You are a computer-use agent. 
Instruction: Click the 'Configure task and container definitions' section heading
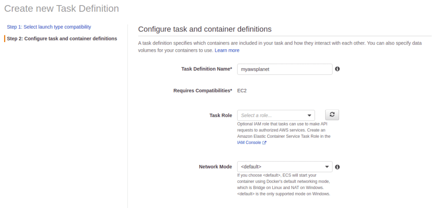click(x=205, y=29)
